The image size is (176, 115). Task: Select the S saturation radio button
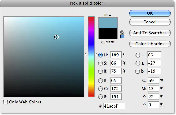coord(100,63)
